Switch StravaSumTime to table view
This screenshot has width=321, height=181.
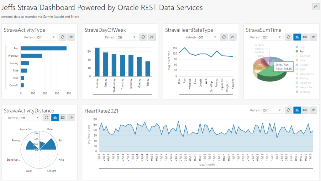pos(305,37)
